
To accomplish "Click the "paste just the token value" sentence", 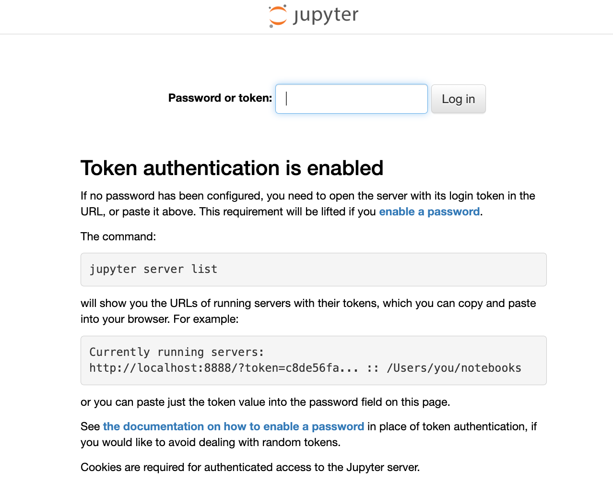I will coord(265,402).
